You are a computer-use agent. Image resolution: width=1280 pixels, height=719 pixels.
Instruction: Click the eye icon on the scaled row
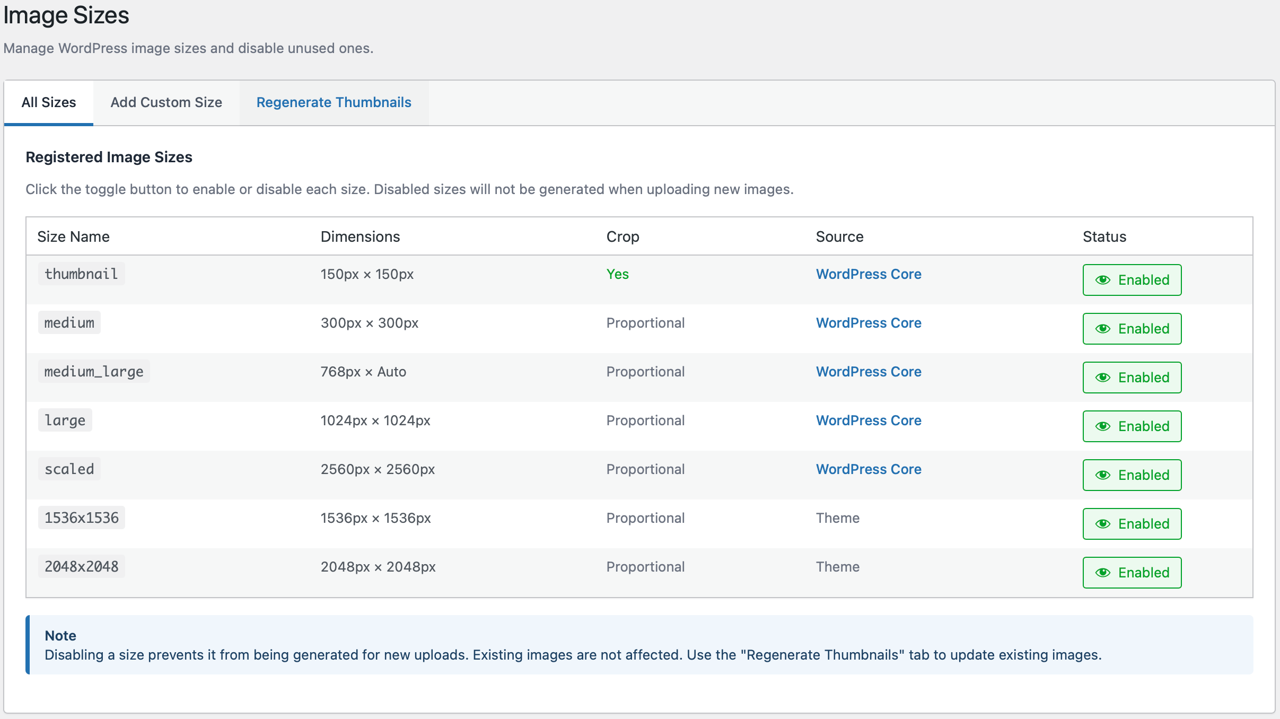1103,475
